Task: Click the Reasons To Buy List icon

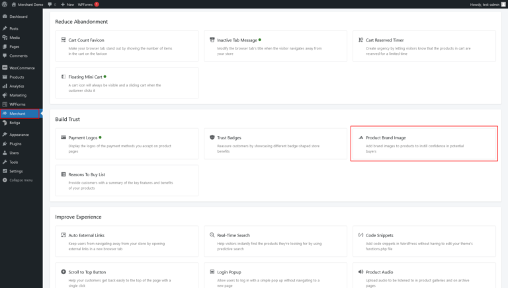Action: [63, 174]
